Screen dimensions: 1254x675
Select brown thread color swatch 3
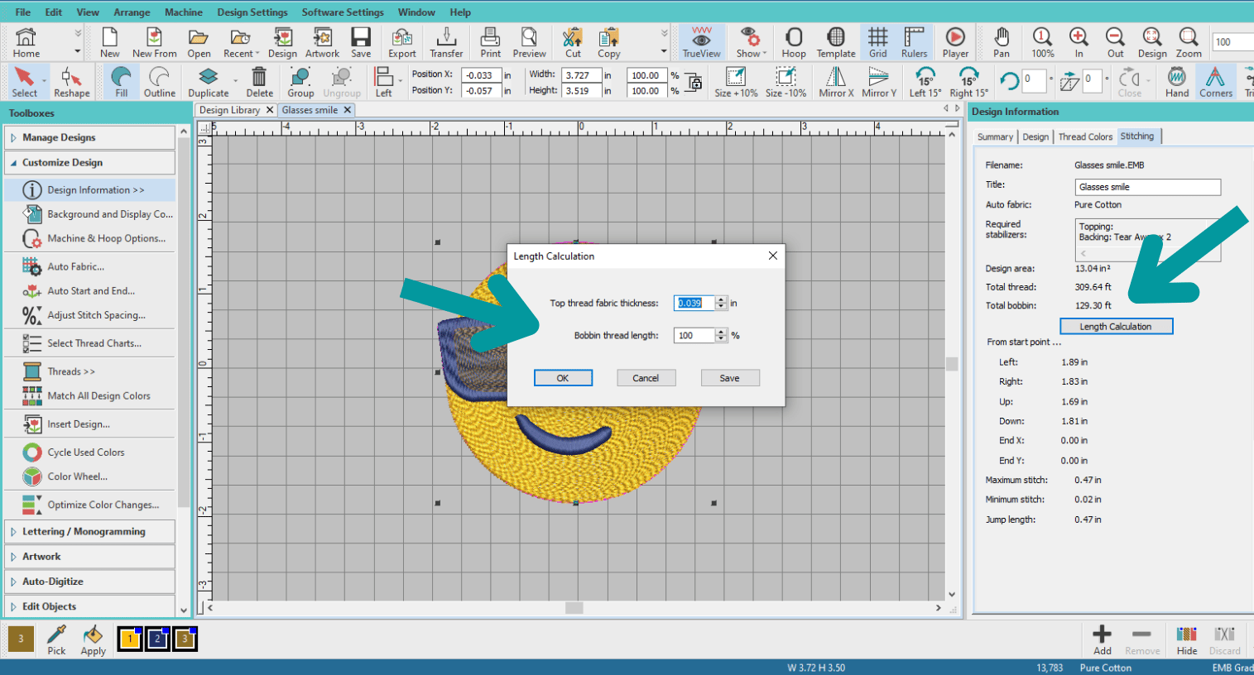point(185,639)
